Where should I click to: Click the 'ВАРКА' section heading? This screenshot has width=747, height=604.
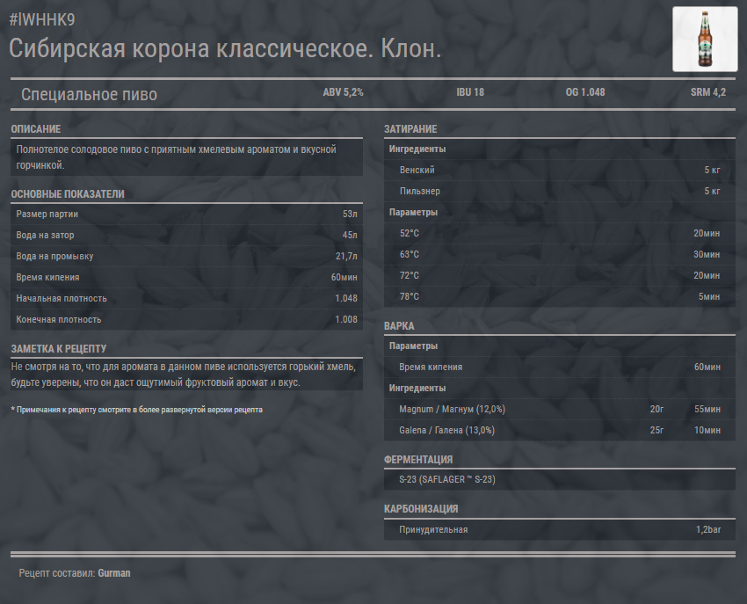[x=399, y=326]
